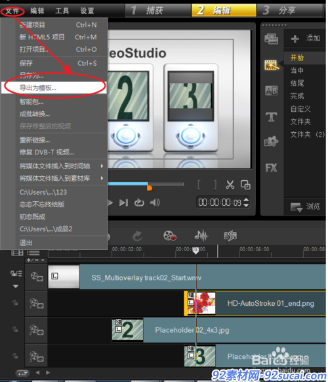Click the 添加 add folder button

coord(305,38)
